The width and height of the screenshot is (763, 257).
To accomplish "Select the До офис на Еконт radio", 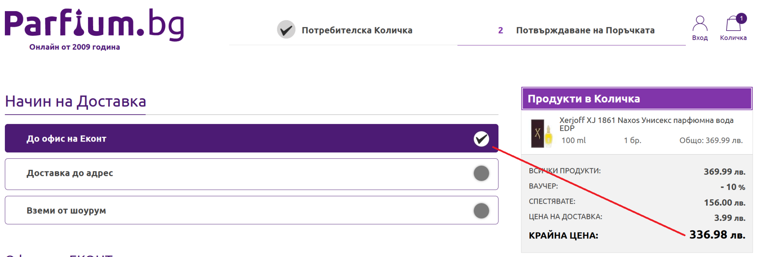I will pyautogui.click(x=481, y=139).
